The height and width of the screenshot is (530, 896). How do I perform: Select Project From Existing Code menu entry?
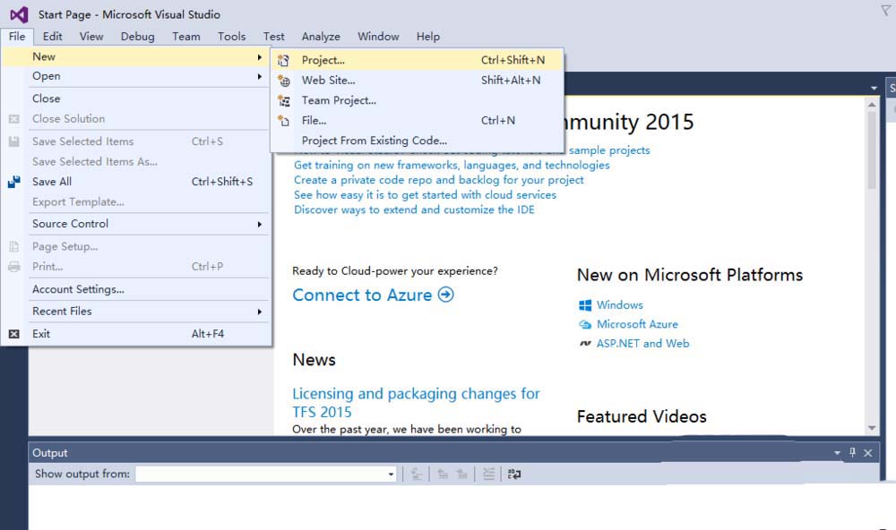pyautogui.click(x=374, y=141)
